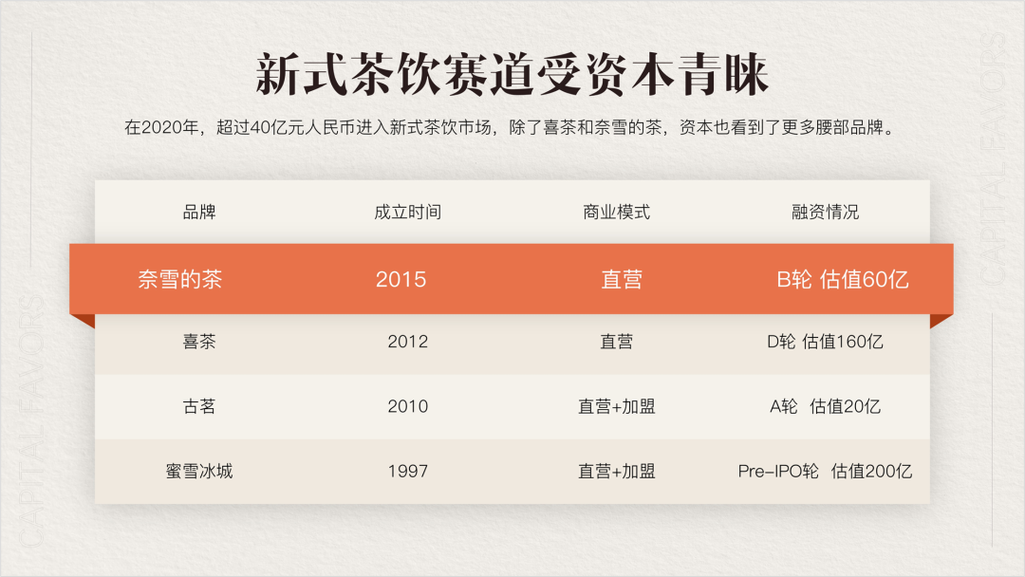Select the A轮 估值20亿 cell
1025x577 pixels.
[x=825, y=406]
